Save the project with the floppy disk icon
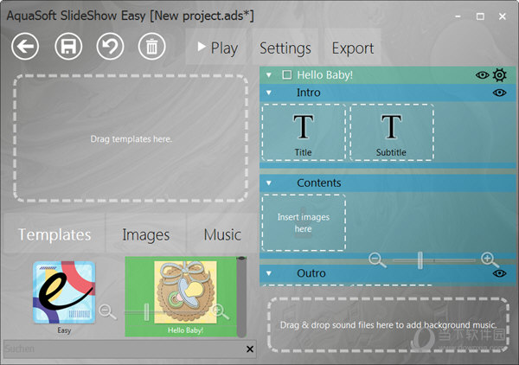The height and width of the screenshot is (365, 519). click(68, 47)
